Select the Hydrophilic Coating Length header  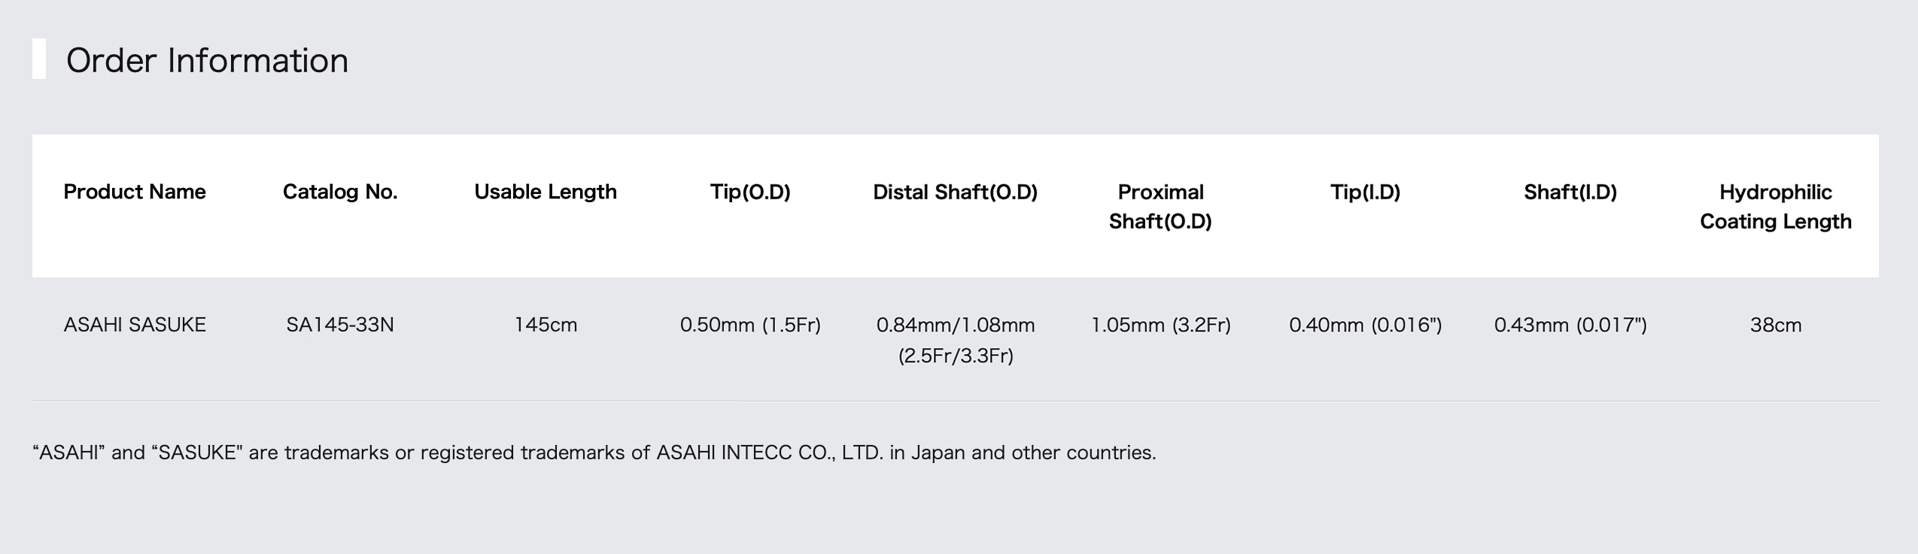pos(1776,207)
